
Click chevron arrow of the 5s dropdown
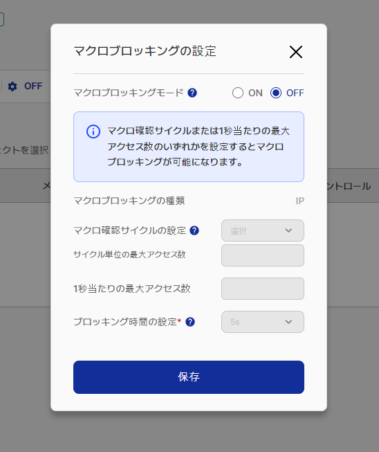(x=288, y=322)
